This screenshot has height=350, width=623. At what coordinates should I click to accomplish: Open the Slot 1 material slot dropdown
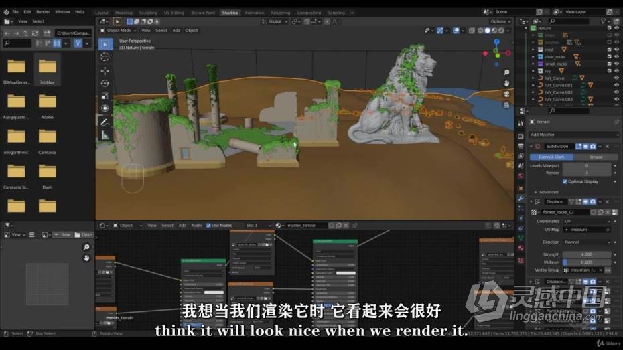click(x=257, y=226)
